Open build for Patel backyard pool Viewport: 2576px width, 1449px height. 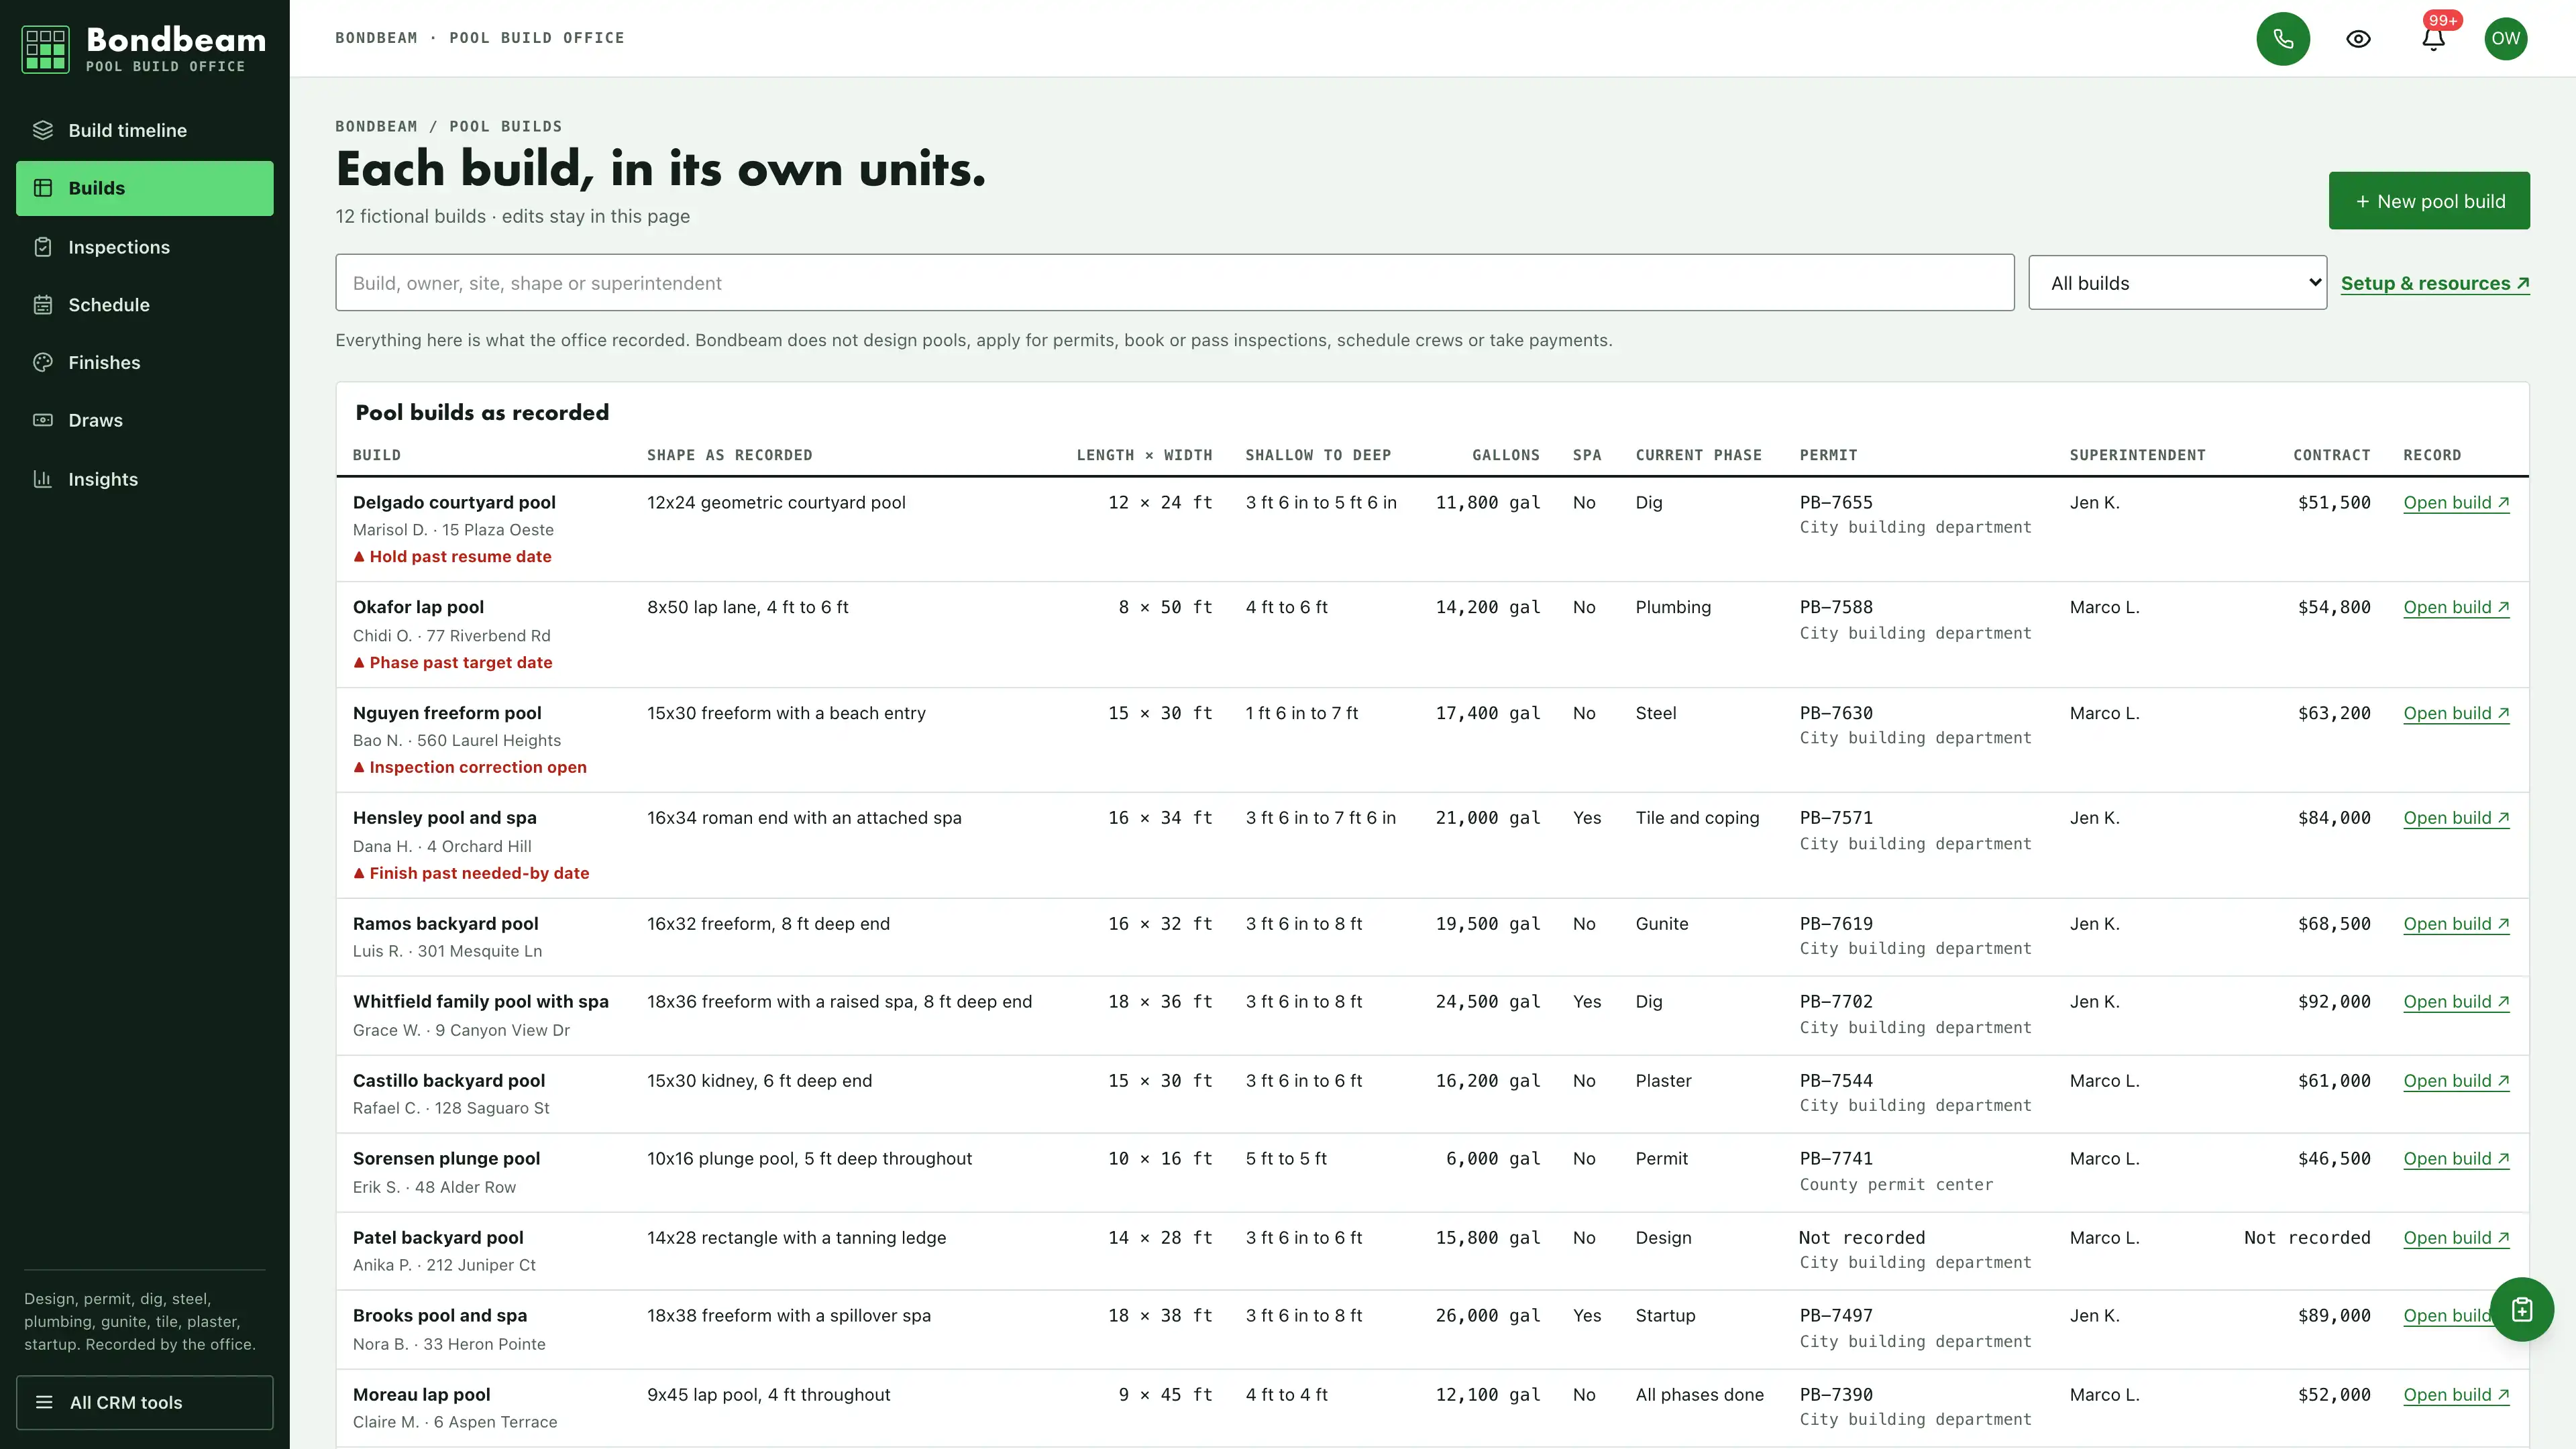point(2456,1238)
